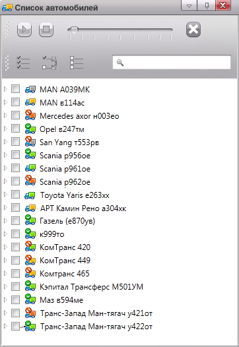Select the Транс-Запад Ман-тягач у421от row text
Viewport: 239px width, 347px height.
click(96, 313)
